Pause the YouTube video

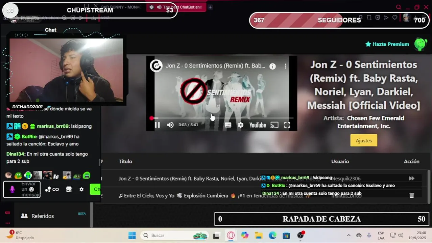pos(157,125)
